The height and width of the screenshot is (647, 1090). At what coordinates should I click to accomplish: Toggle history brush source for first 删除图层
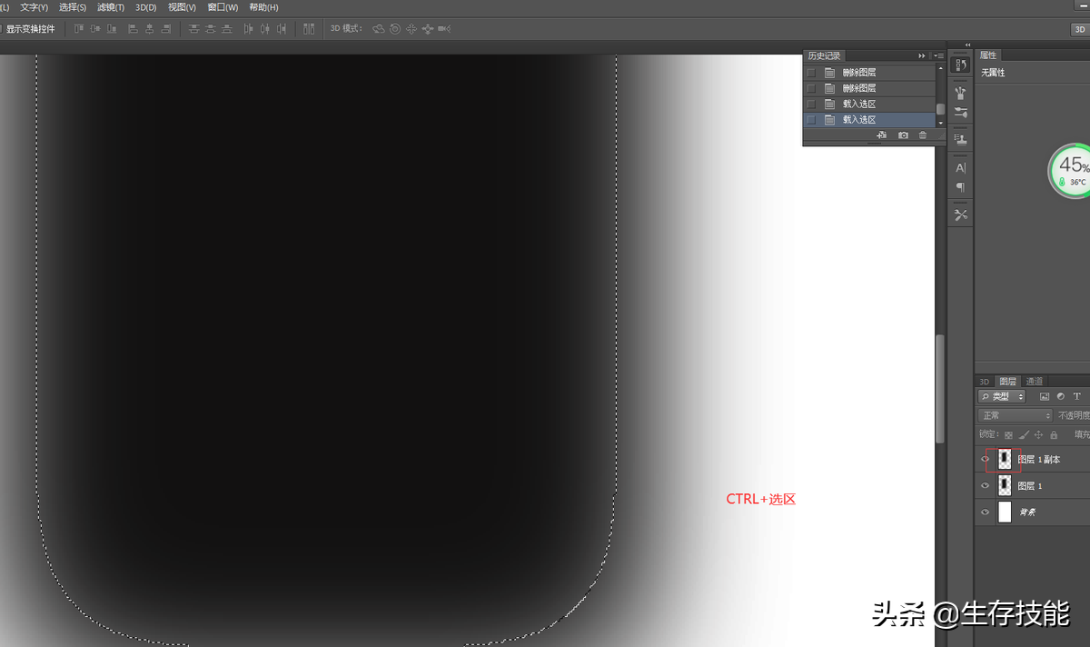[811, 73]
